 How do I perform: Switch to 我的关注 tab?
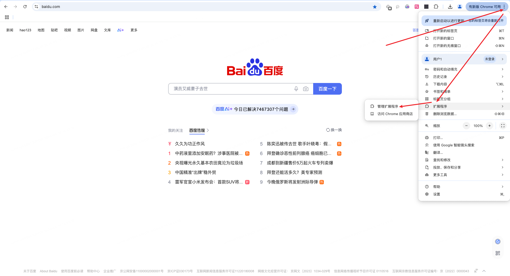(x=176, y=130)
